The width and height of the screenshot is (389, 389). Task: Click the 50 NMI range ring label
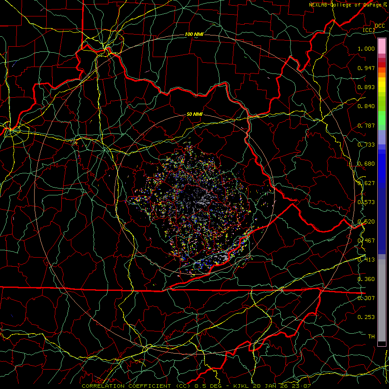pyautogui.click(x=194, y=115)
